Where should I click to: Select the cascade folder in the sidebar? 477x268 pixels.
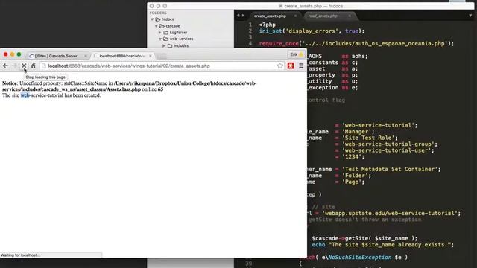172,26
